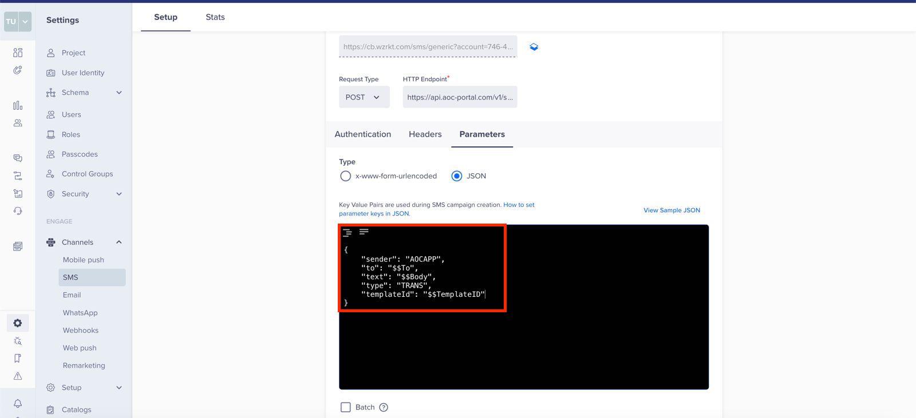Screen dimensions: 916x418
Task: Click the layers icon beside callback URL
Action: (x=534, y=47)
